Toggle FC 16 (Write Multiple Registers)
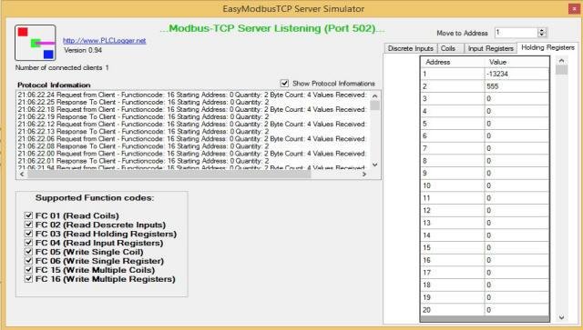583x330 pixels. (x=28, y=279)
